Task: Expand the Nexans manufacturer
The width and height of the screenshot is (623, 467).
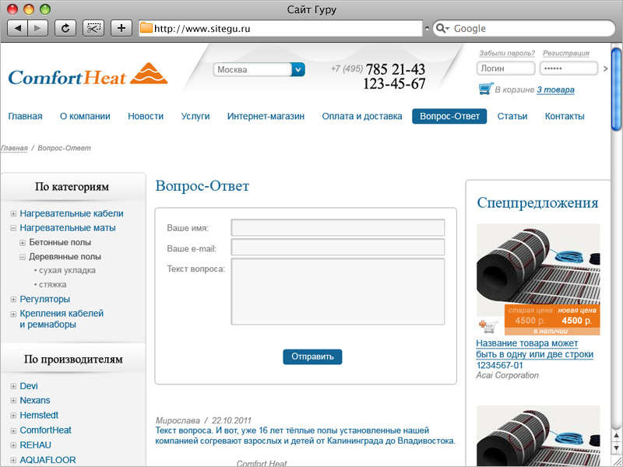Action: (x=13, y=401)
